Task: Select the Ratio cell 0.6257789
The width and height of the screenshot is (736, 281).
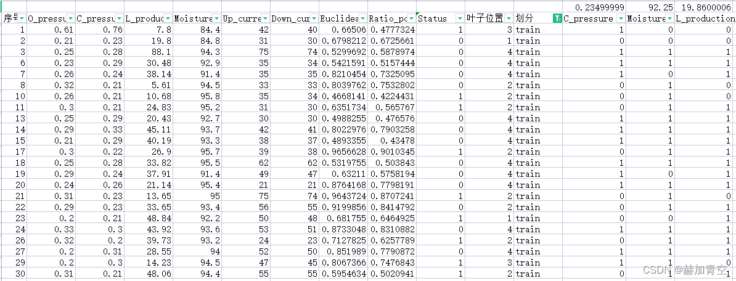Action: (392, 241)
